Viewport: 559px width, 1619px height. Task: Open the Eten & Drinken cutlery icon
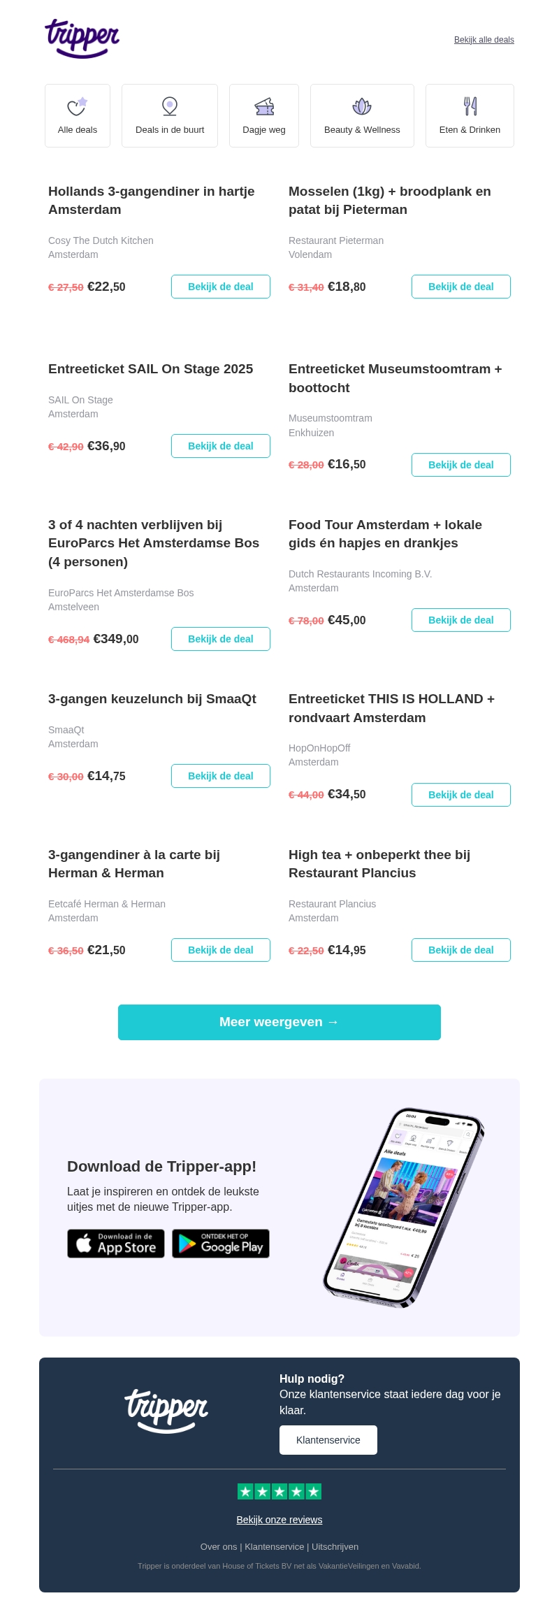[x=470, y=106]
